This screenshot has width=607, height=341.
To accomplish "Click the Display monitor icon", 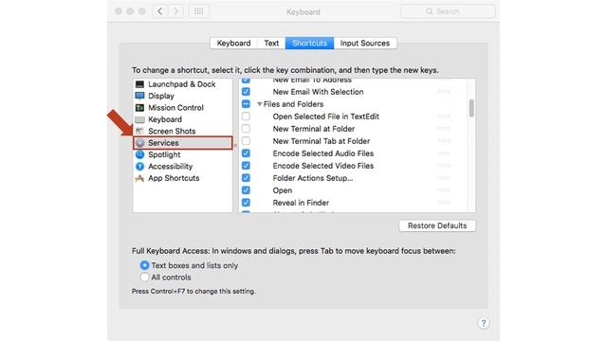I will click(139, 96).
